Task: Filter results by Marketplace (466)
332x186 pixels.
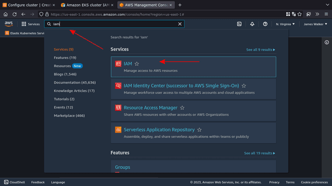Action: (x=69, y=116)
